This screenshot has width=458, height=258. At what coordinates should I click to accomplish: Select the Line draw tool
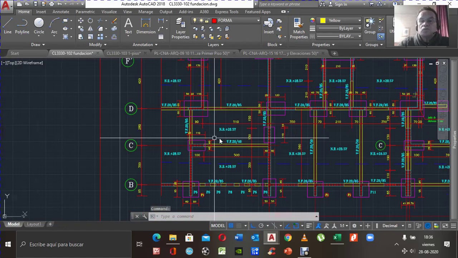[x=8, y=26]
